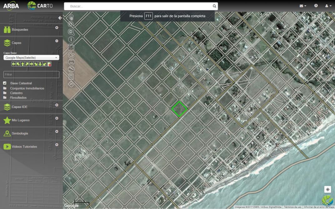The width and height of the screenshot is (335, 209).
Task: Collapse the Capas panel
Action: 57,41
